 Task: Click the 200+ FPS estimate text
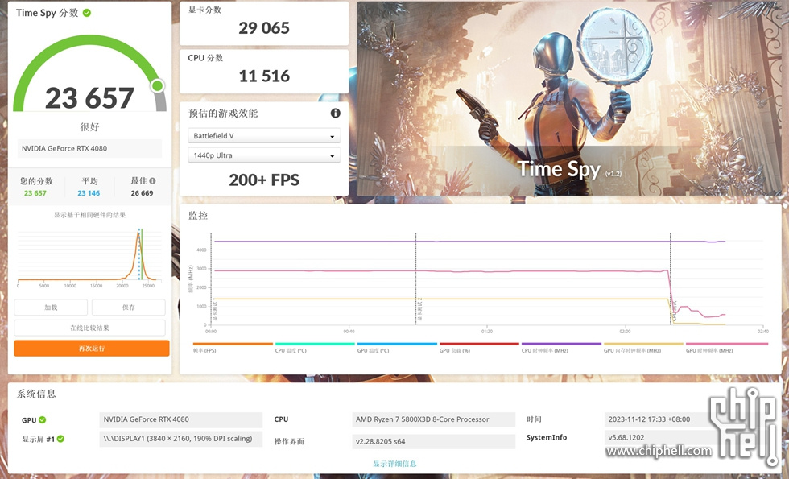click(x=264, y=180)
